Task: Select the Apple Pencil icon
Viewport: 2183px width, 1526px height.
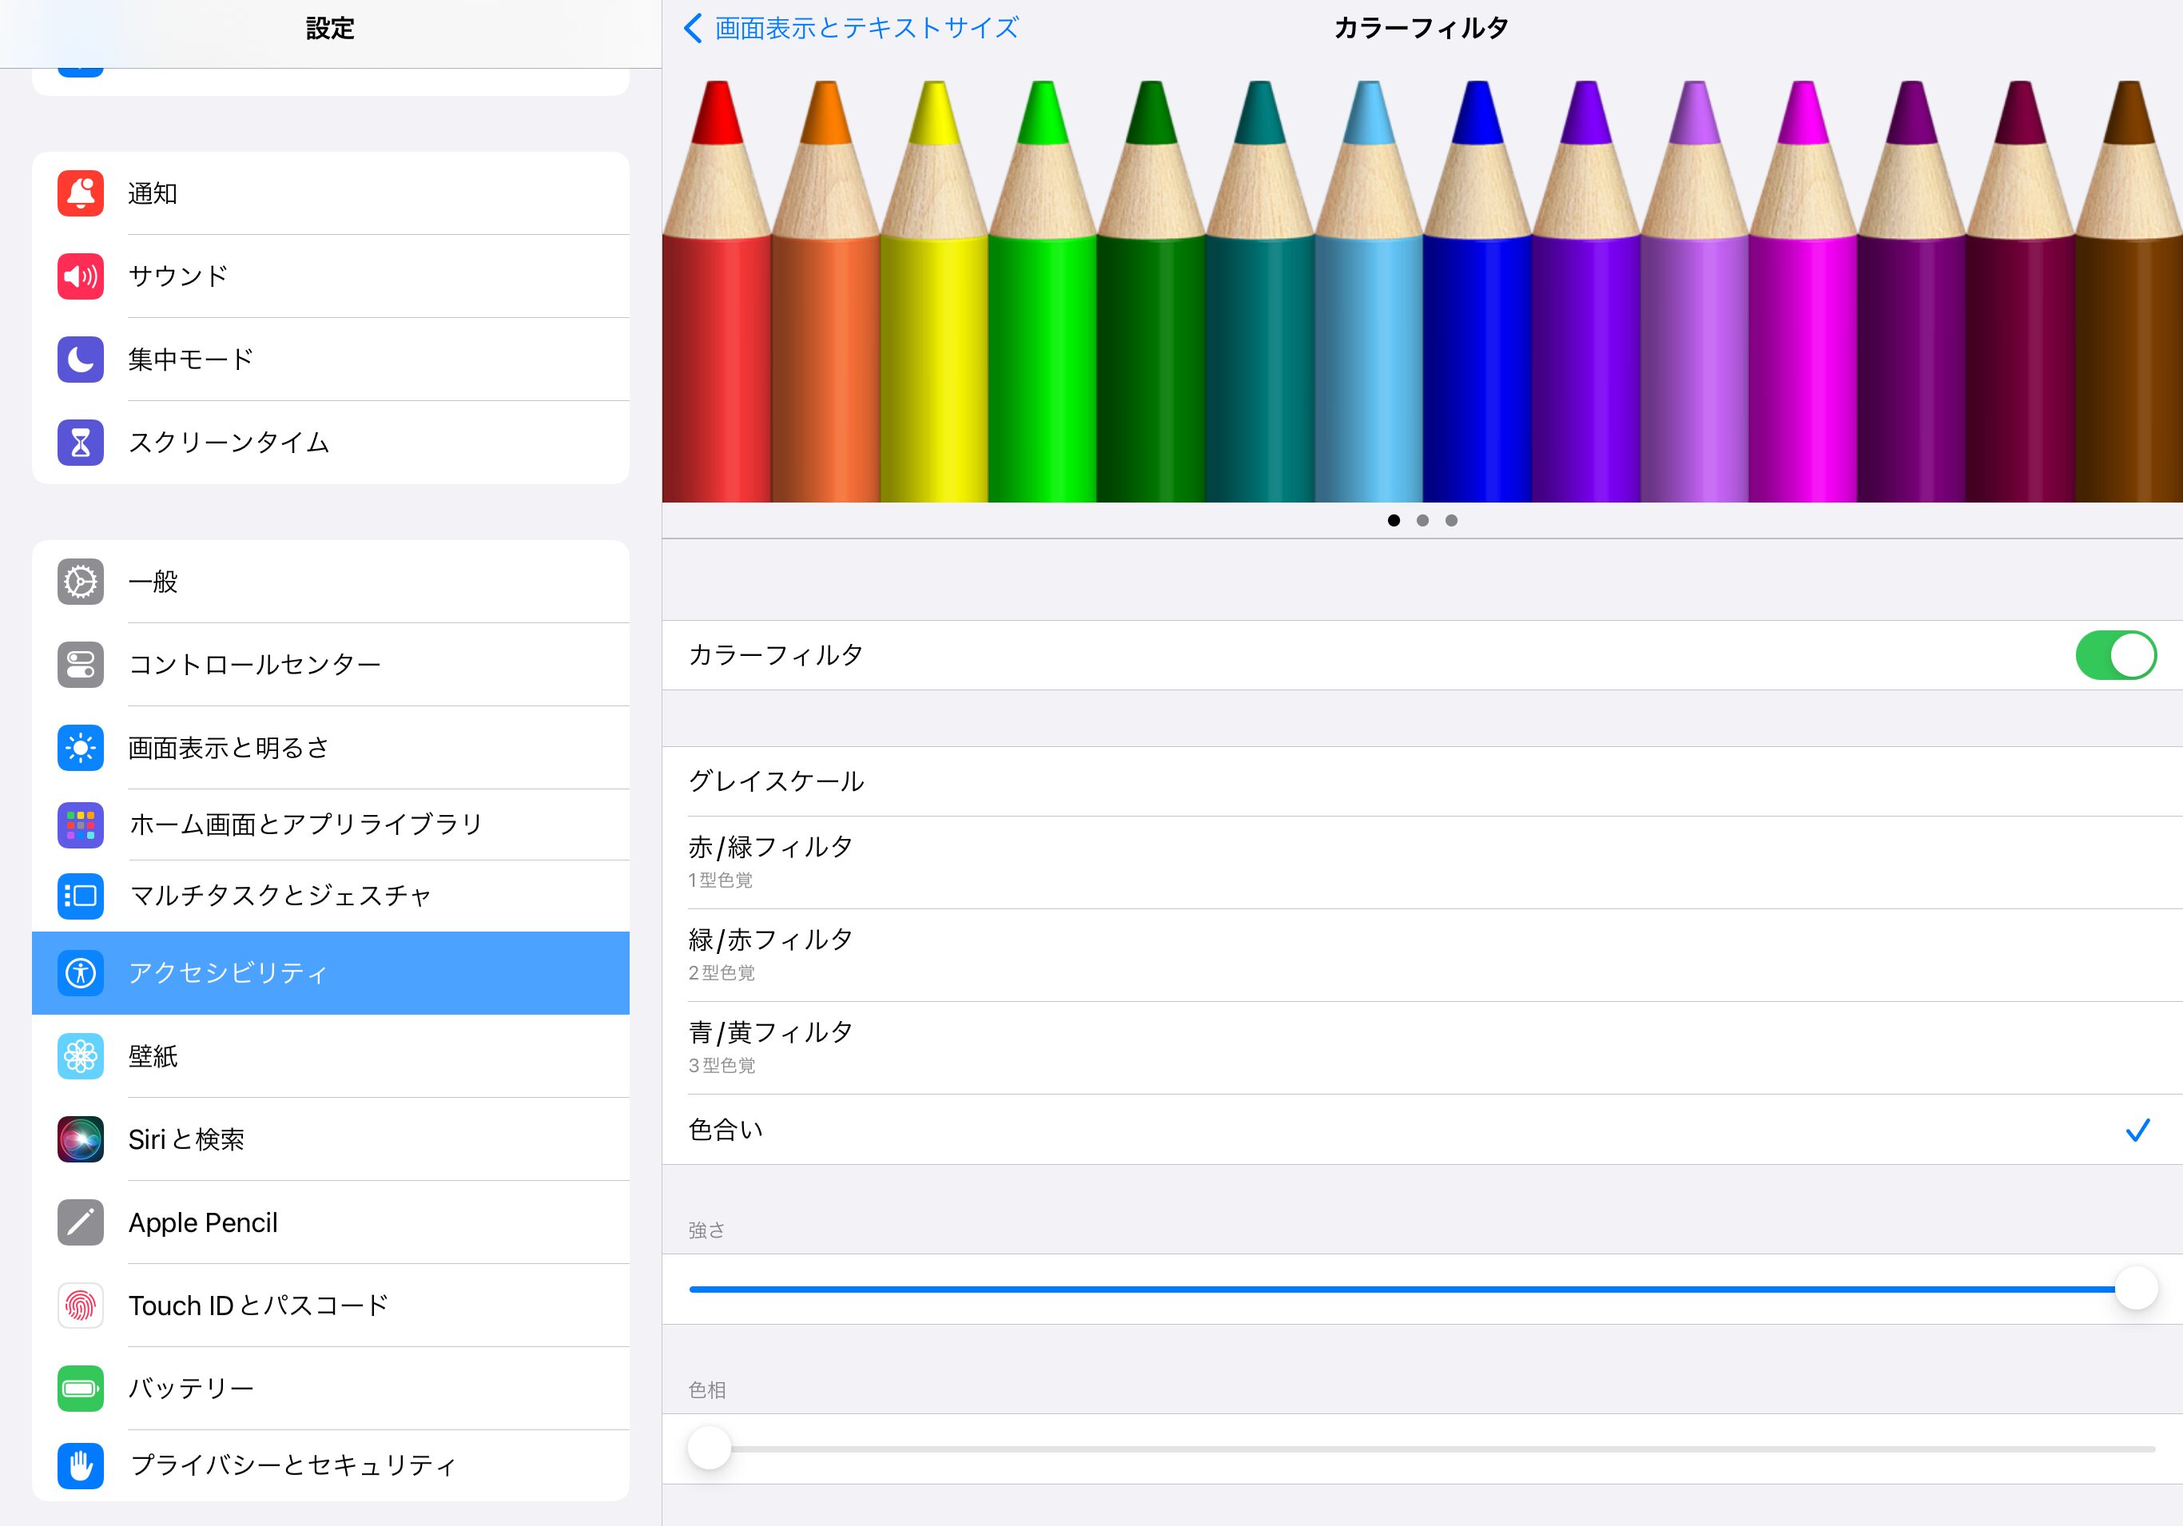Action: (x=81, y=1222)
